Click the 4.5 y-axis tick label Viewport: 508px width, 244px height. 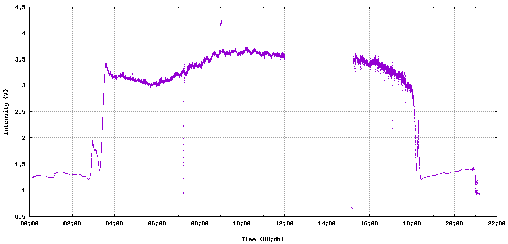[20, 7]
